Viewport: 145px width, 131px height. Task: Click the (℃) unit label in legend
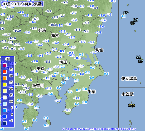[7, 59]
